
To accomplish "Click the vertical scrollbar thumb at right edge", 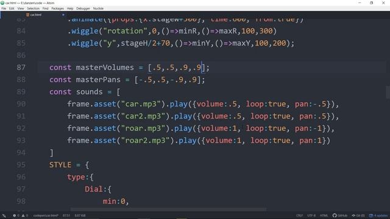I will (x=388, y=92).
